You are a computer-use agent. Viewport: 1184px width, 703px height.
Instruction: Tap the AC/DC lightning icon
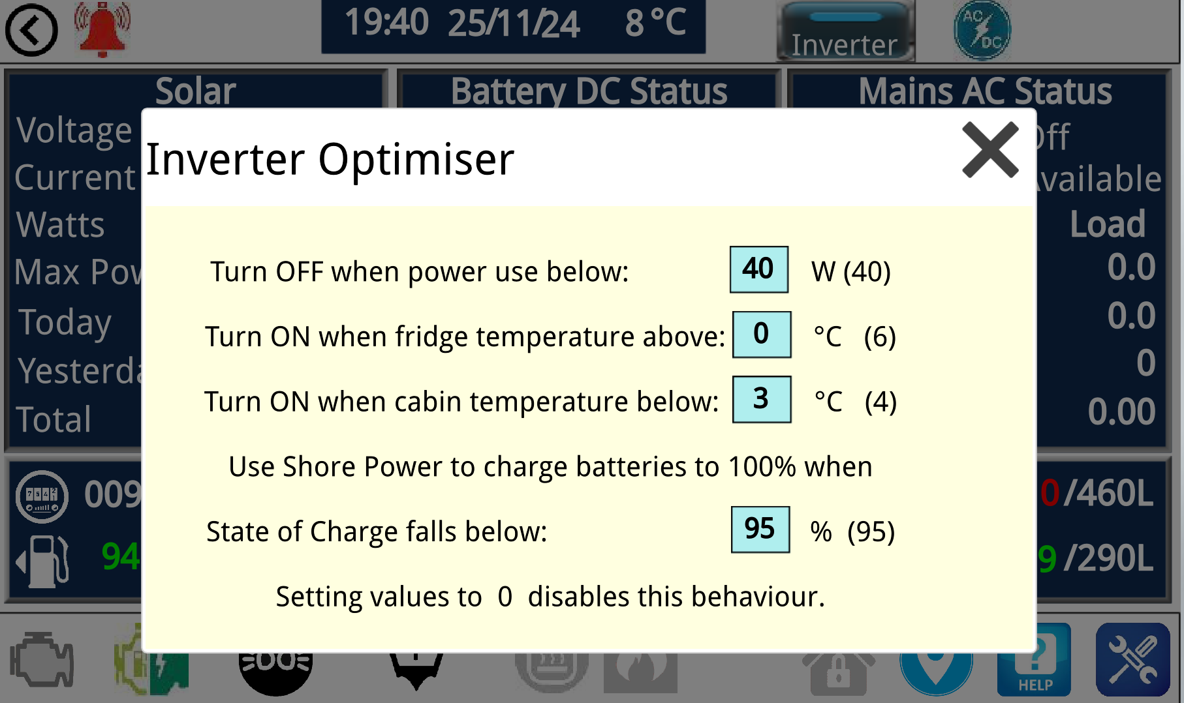tap(982, 30)
